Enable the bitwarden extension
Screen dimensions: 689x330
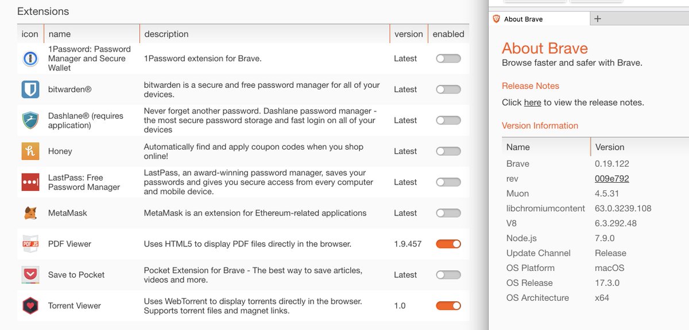(448, 89)
